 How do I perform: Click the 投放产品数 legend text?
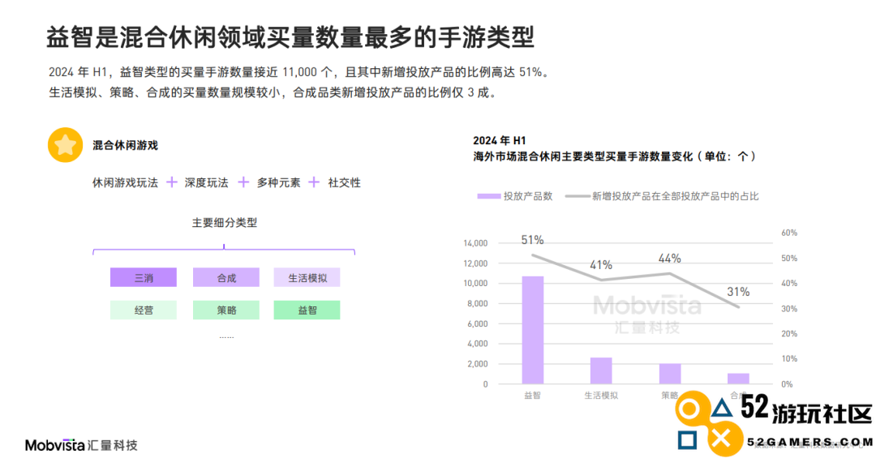click(528, 196)
